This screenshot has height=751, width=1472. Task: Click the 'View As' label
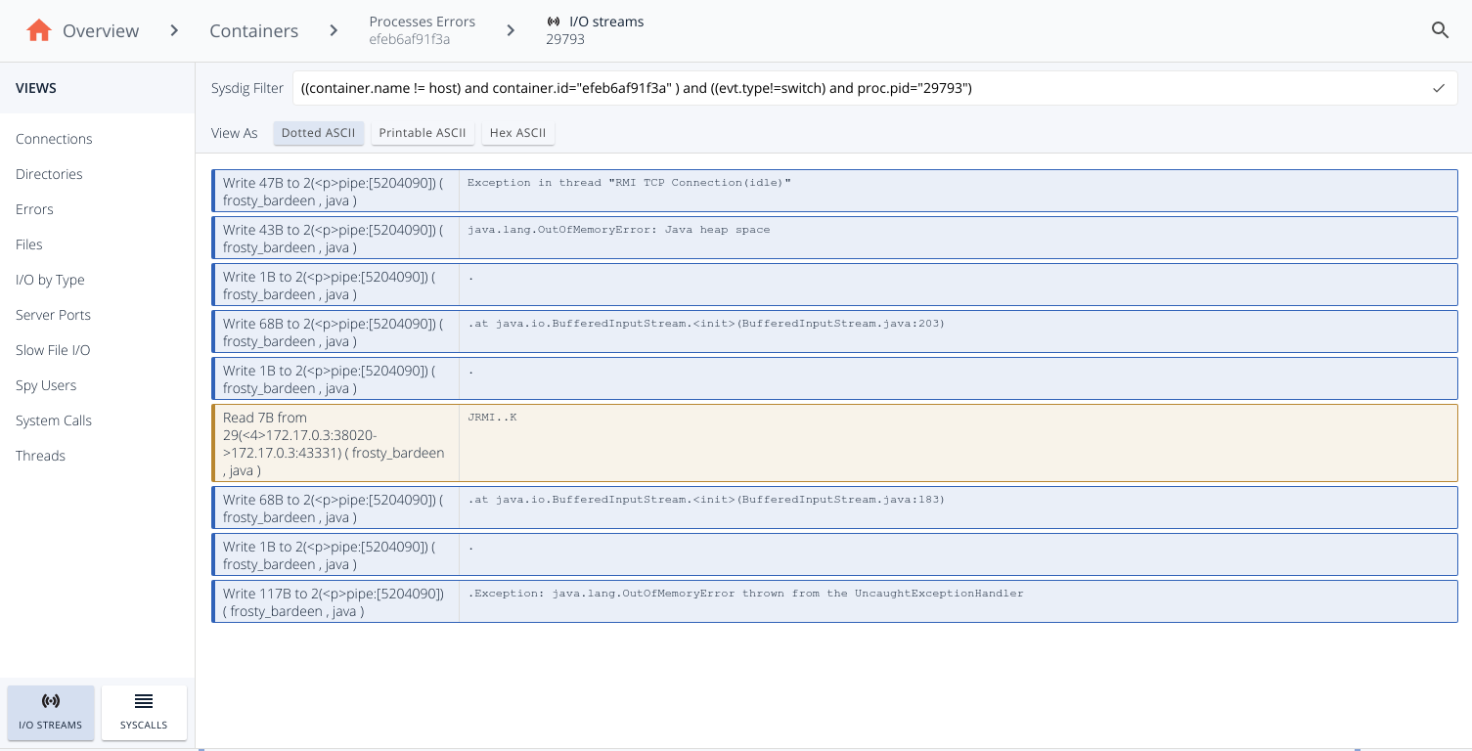235,133
